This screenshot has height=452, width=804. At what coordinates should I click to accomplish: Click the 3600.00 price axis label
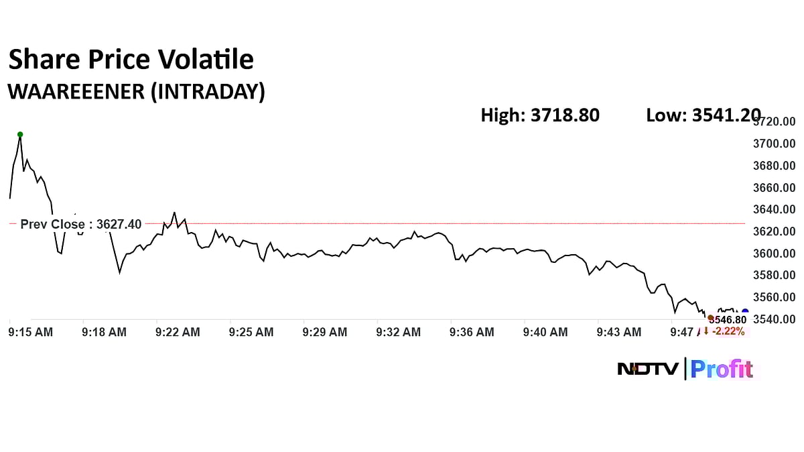[x=775, y=253]
